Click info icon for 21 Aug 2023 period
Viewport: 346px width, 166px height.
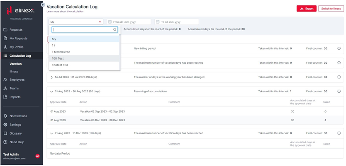(339, 133)
